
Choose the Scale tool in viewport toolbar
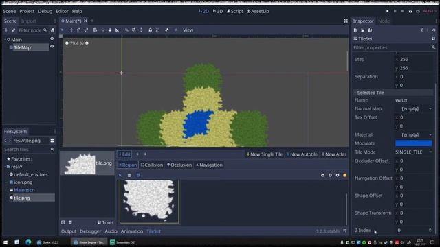pyautogui.click(x=86, y=30)
